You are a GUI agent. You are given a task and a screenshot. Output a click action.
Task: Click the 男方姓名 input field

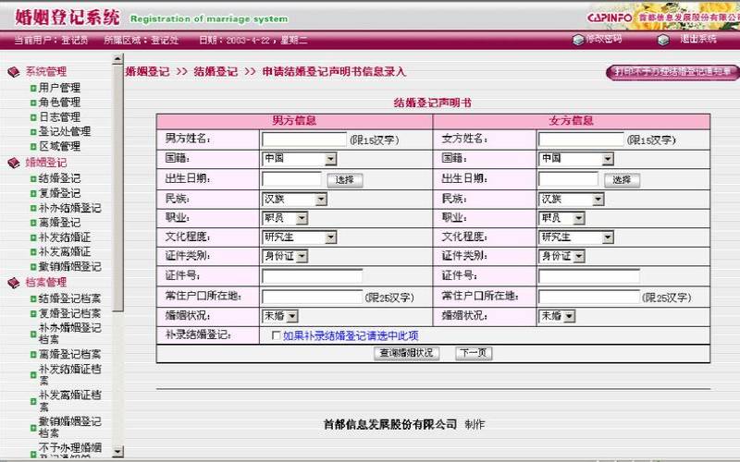304,140
